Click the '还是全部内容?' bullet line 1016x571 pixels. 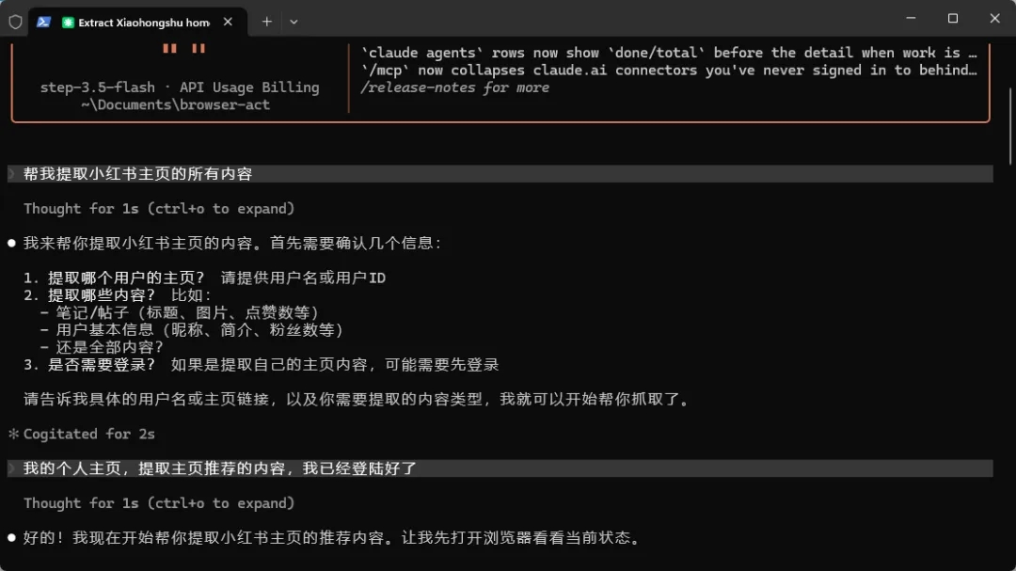click(x=101, y=347)
